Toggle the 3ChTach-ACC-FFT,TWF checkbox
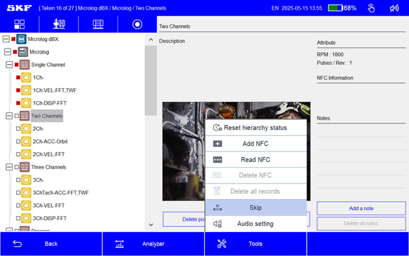This screenshot has height=256, width=409. [18, 192]
